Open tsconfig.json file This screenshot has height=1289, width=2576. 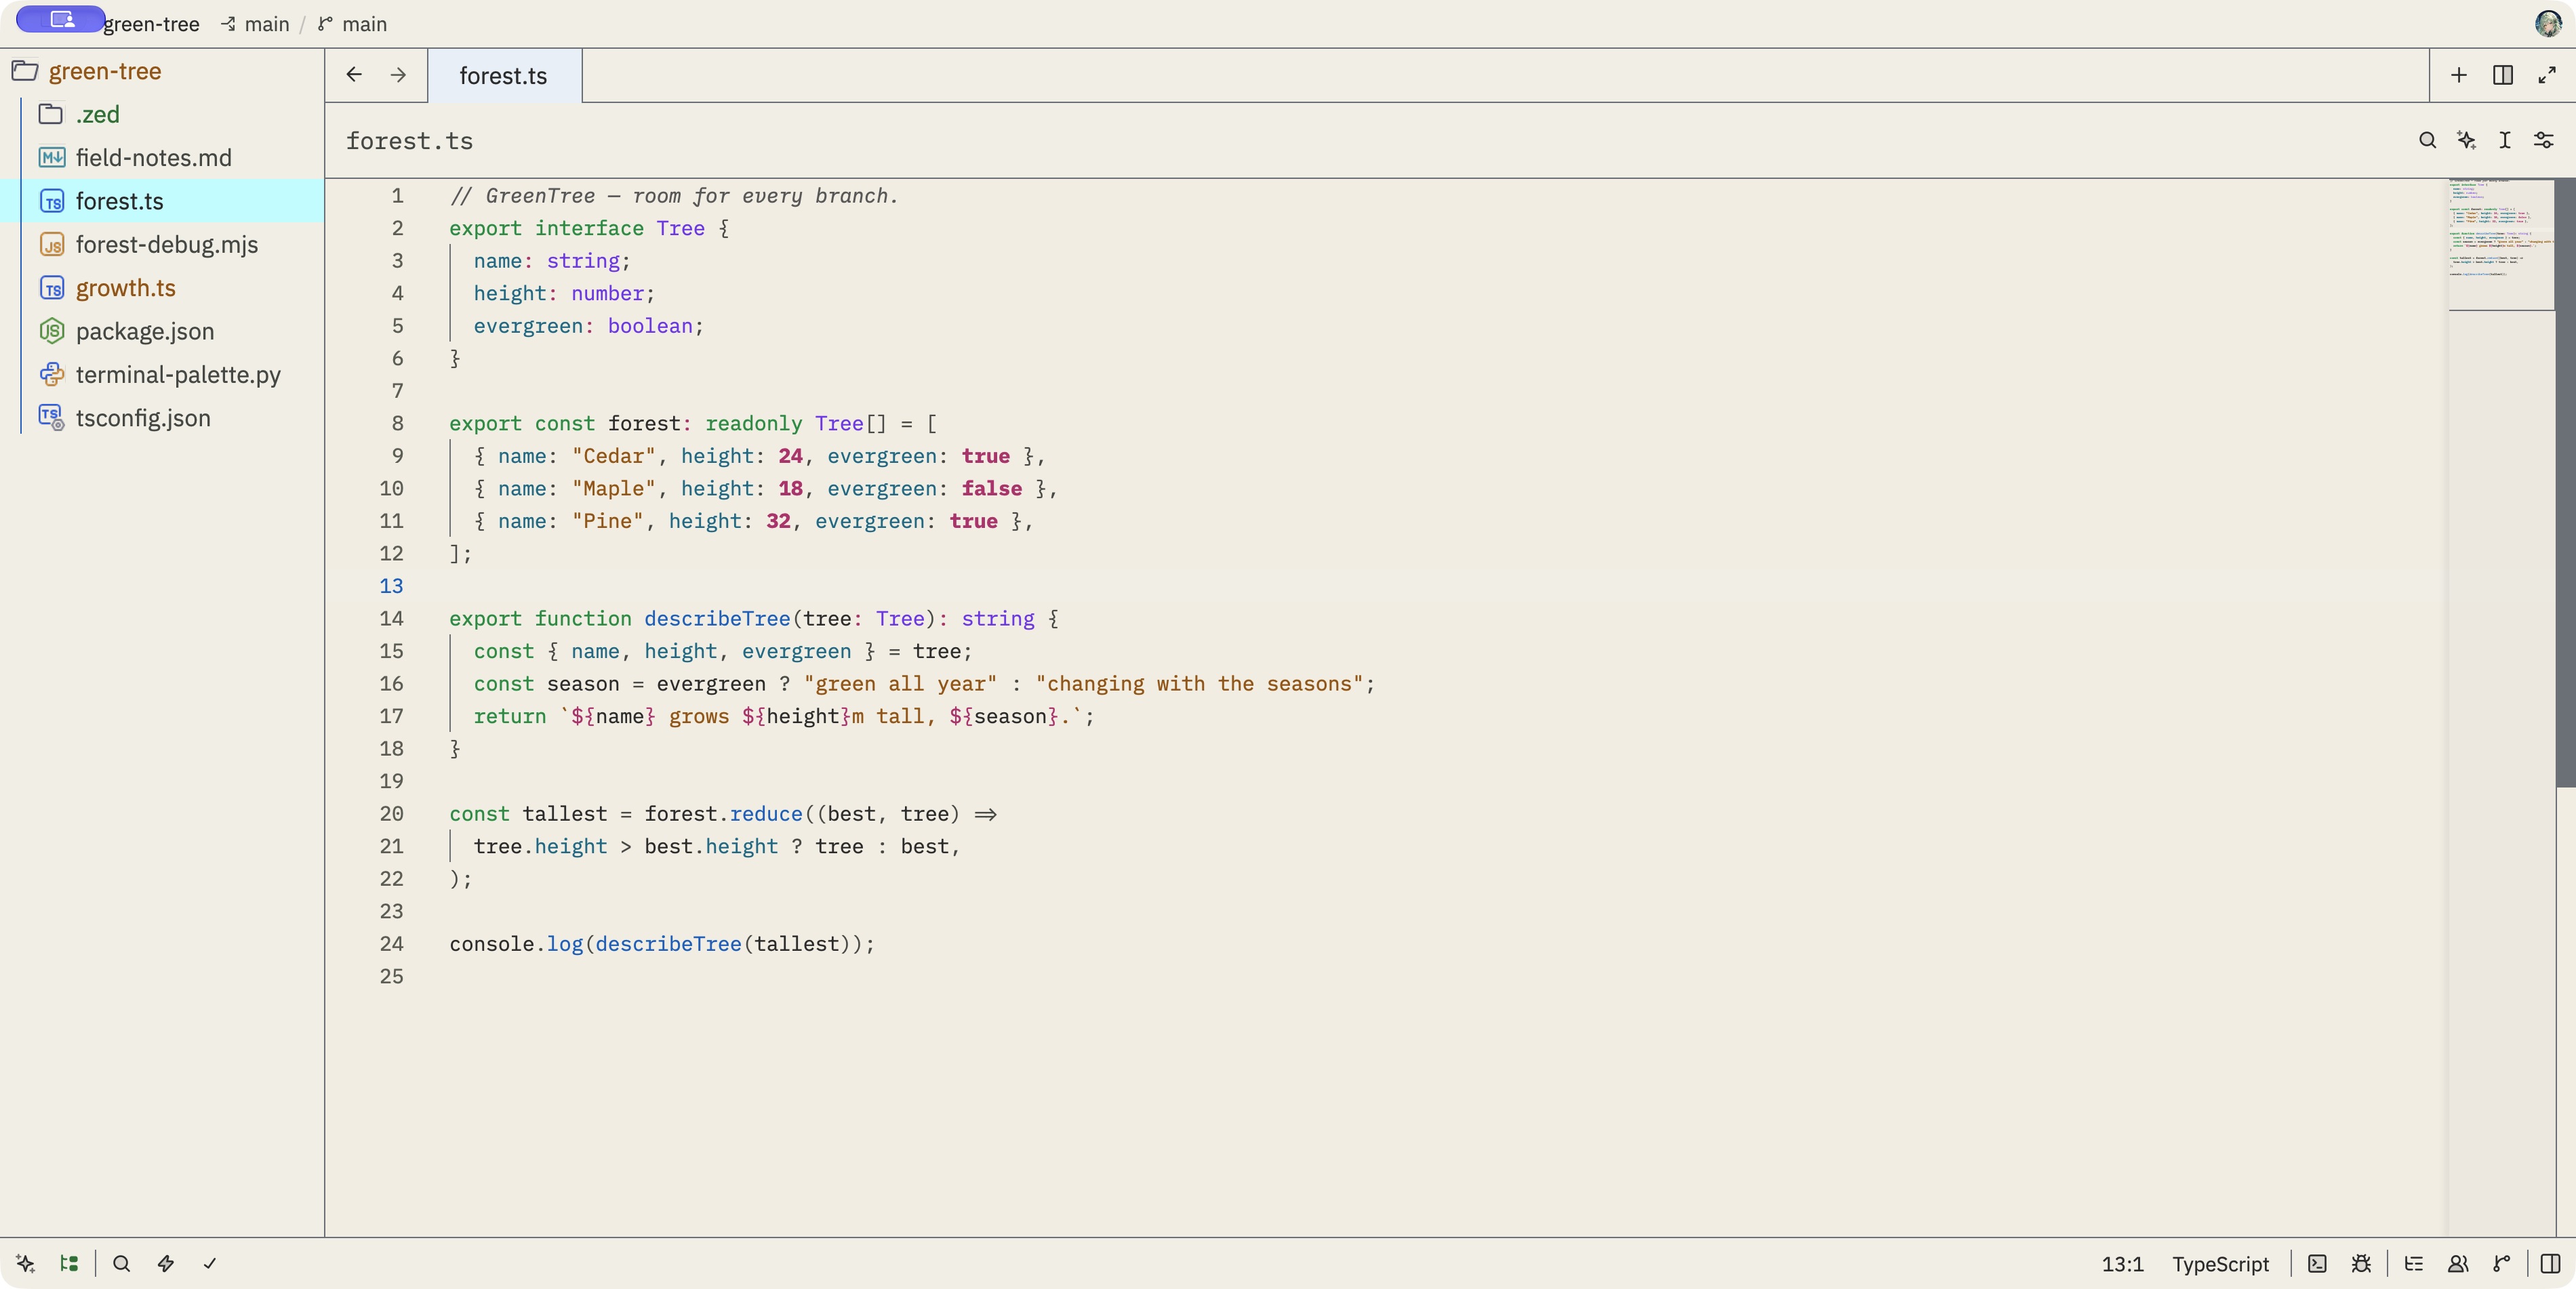[x=162, y=418]
